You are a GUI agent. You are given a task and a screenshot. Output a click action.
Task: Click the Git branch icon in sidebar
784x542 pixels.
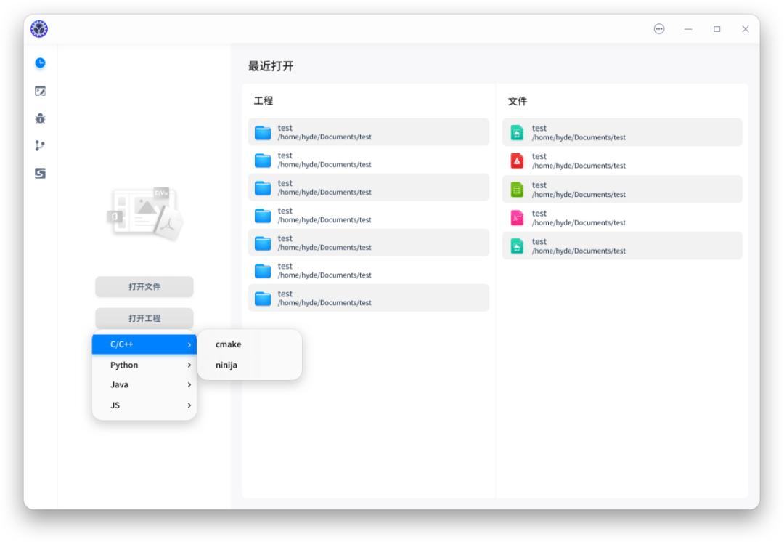40,146
